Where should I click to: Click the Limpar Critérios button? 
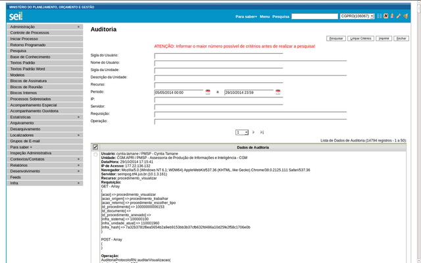coord(361,39)
